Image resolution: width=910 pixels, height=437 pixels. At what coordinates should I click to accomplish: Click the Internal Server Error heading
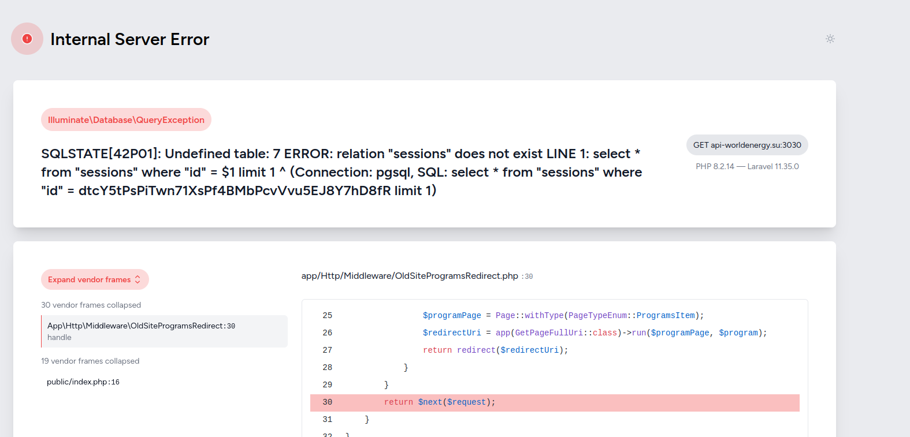pos(130,39)
